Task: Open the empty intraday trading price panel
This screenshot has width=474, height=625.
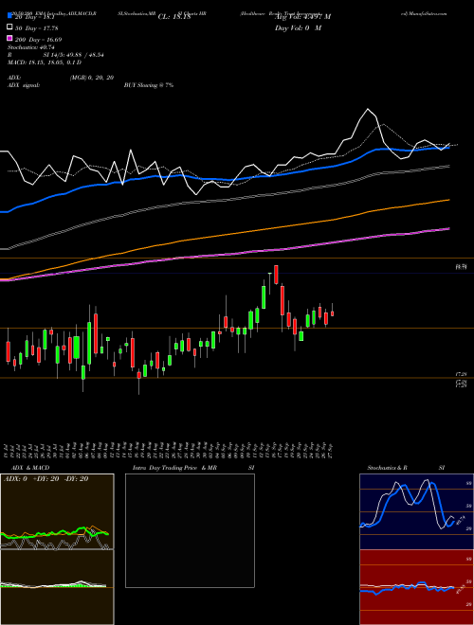Action: pos(190,530)
